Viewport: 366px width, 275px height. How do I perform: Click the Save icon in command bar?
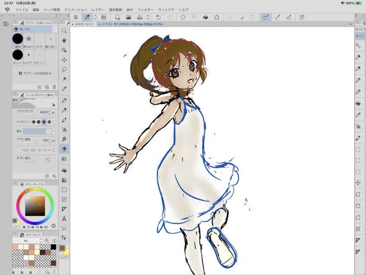pyautogui.click(x=139, y=17)
